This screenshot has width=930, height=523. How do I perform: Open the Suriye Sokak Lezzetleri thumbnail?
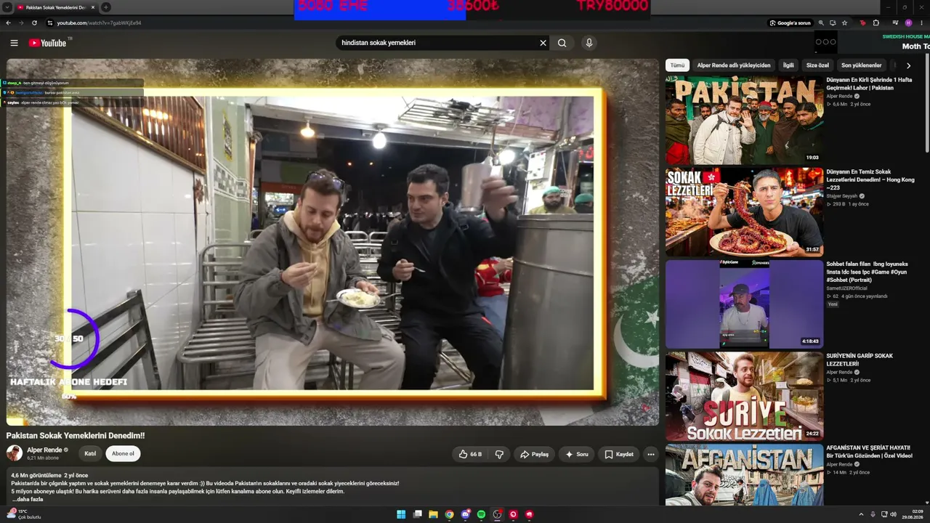pos(744,397)
